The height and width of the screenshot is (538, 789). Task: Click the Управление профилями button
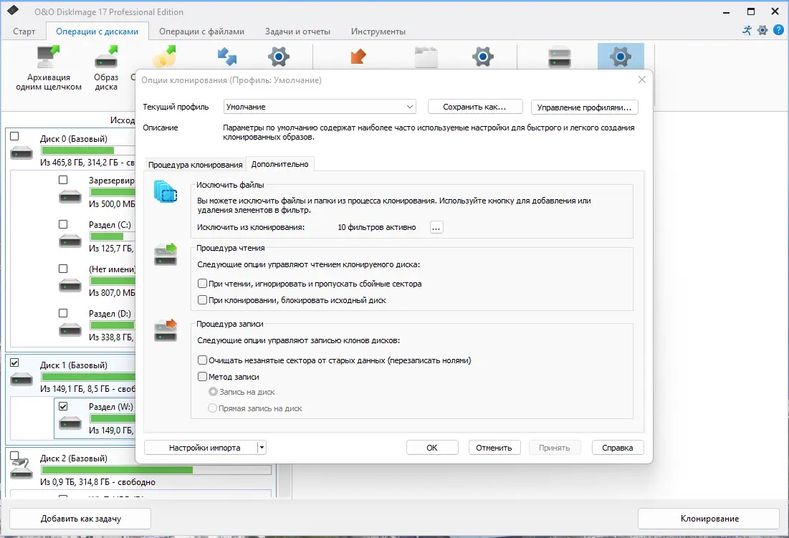click(584, 107)
